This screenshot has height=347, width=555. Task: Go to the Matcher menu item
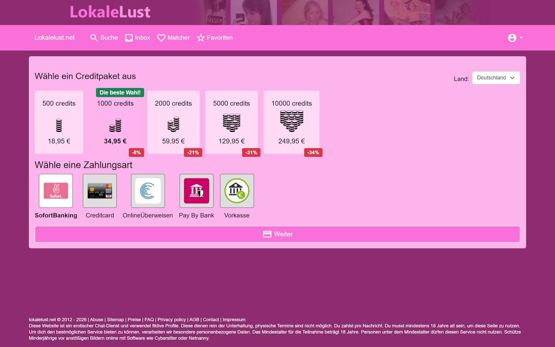click(173, 38)
